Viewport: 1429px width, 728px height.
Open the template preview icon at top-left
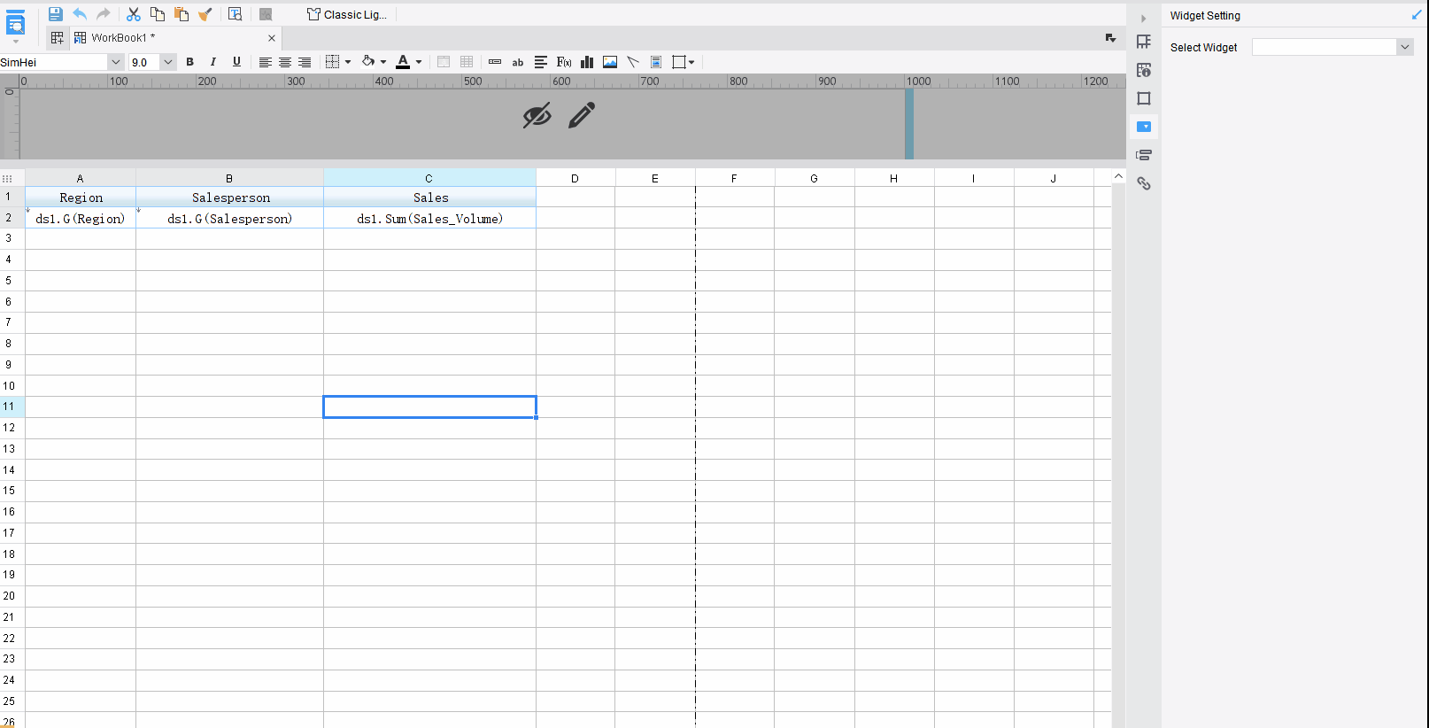tap(16, 22)
